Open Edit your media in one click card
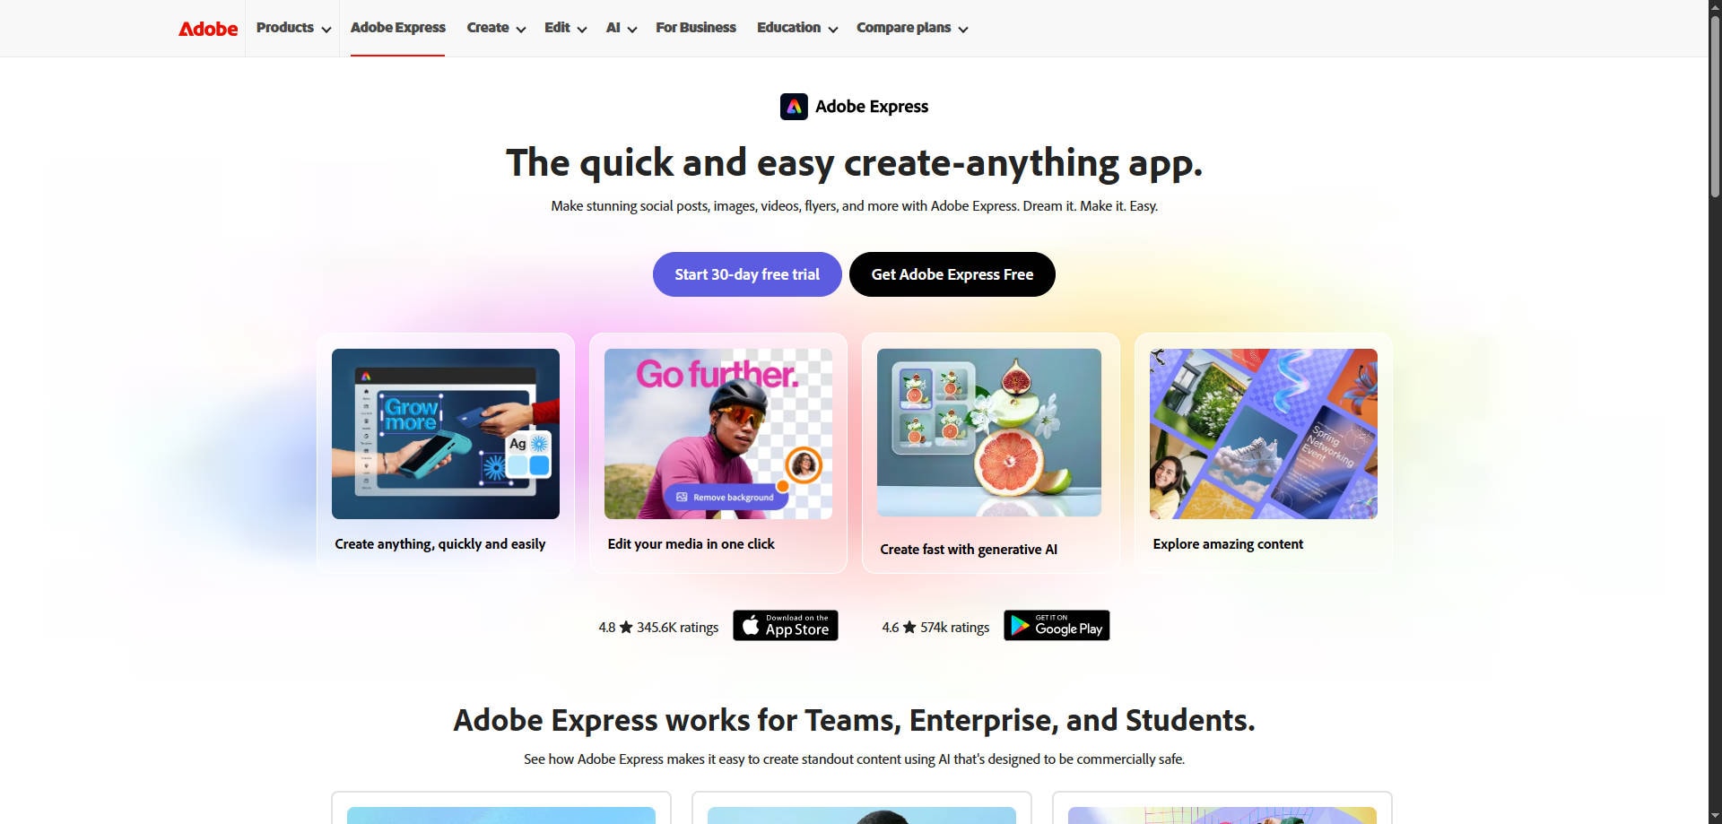Viewport: 1722px width, 824px height. (718, 453)
